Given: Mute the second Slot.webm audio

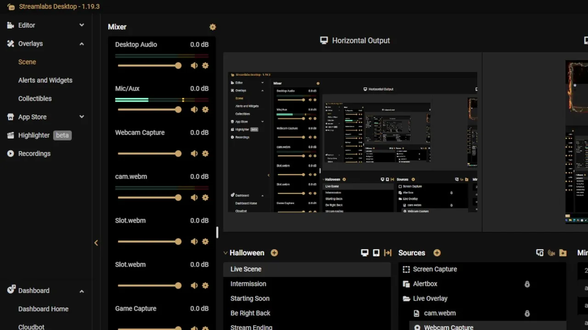Looking at the screenshot, I should click(x=194, y=286).
